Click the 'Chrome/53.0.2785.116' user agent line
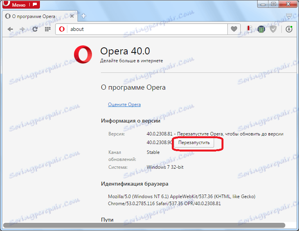 pos(164,204)
